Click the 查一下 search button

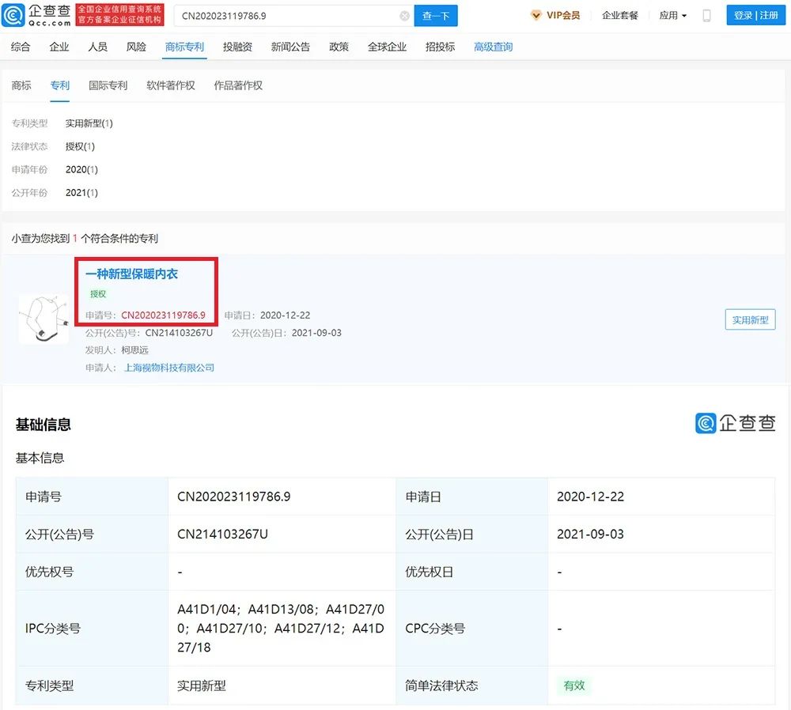(x=436, y=16)
